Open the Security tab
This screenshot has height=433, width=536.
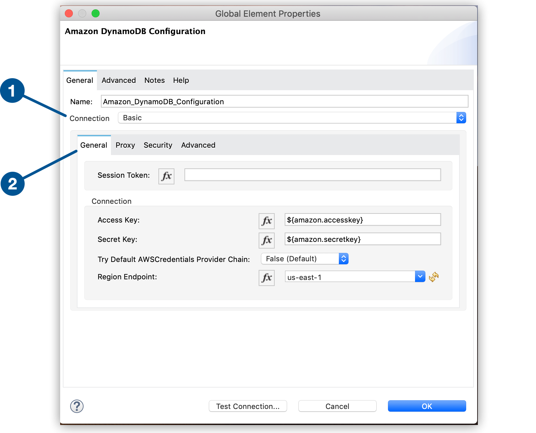(158, 145)
